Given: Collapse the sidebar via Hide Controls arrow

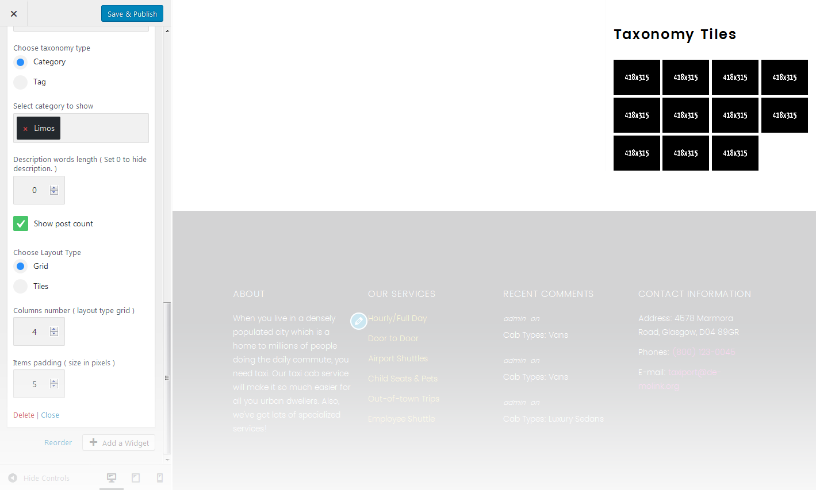Looking at the screenshot, I should point(13,477).
